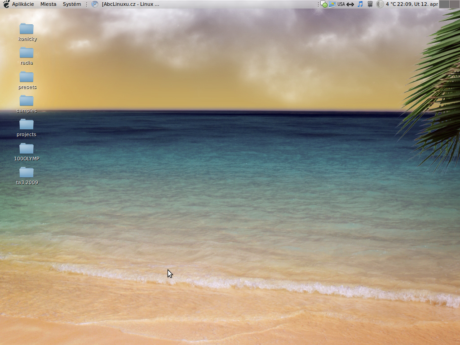
Task: Click the moon weather icon
Action: click(x=380, y=4)
